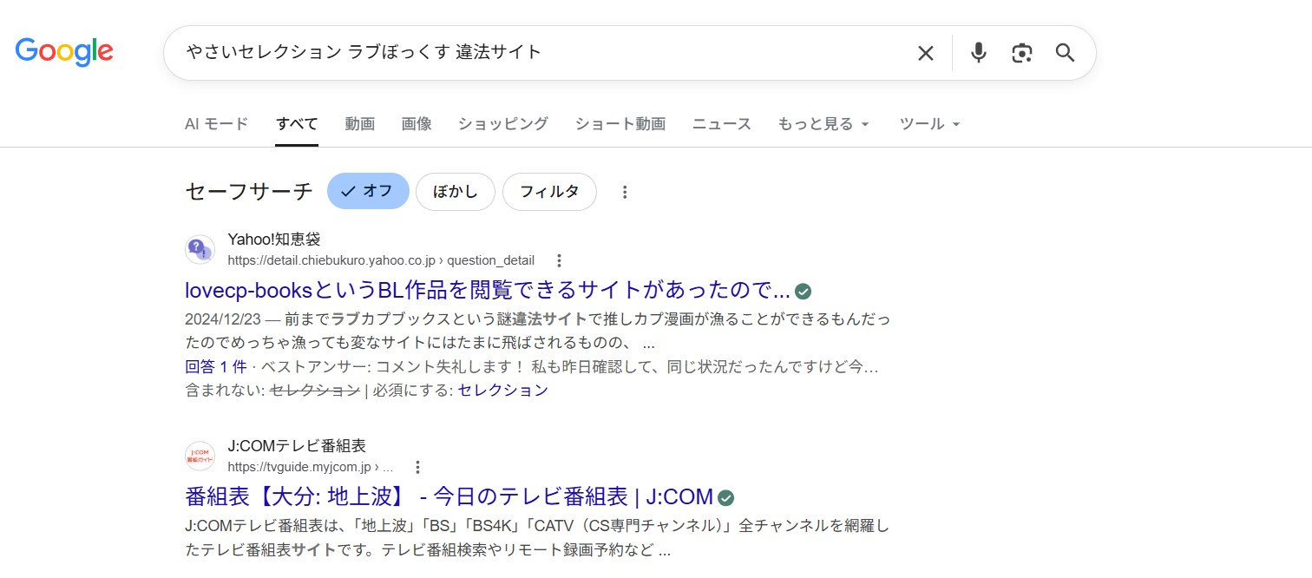Click the tvguide.myjcom.jp URL text
The width and height of the screenshot is (1312, 578).
pyautogui.click(x=310, y=467)
